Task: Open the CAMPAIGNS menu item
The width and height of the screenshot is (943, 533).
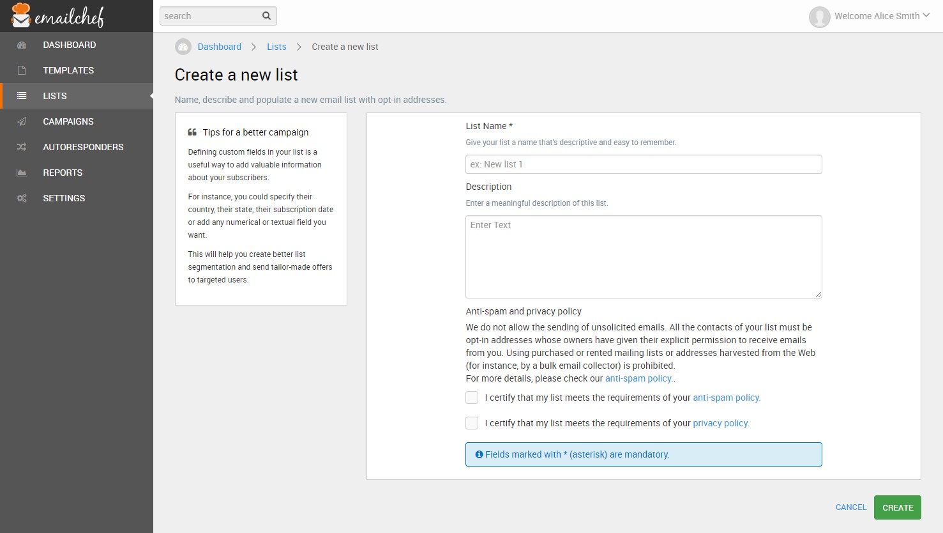Action: pyautogui.click(x=77, y=121)
